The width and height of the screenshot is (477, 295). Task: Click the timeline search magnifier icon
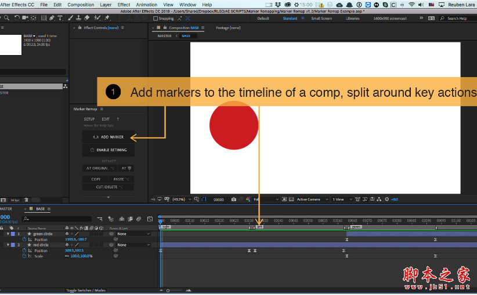pos(26,218)
